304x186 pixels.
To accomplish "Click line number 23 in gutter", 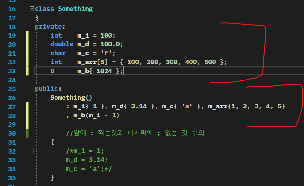I will [x=12, y=72].
